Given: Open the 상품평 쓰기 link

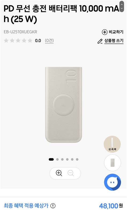Looking at the screenshot, I should click(114, 41).
